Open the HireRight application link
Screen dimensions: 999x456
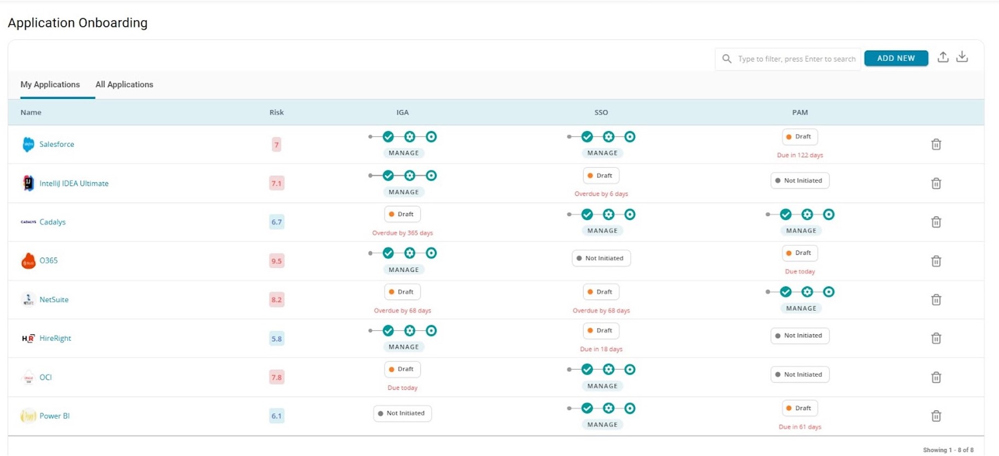[55, 338]
